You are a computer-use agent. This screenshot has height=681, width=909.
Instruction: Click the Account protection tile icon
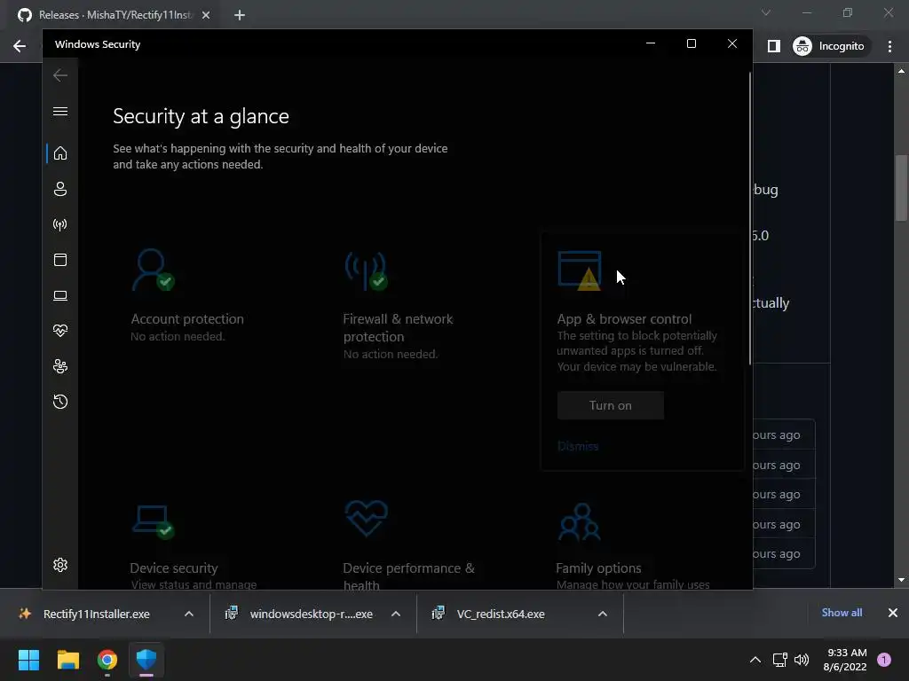(x=153, y=270)
